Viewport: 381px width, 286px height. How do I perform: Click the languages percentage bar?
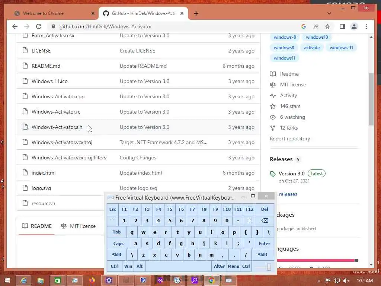pyautogui.click(x=318, y=260)
